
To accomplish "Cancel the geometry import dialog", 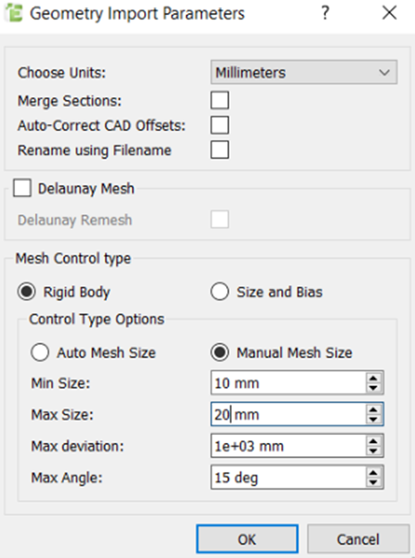I will (x=359, y=538).
